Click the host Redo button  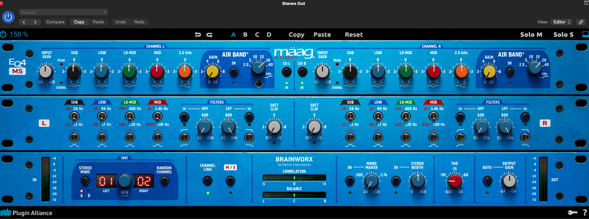(x=139, y=22)
